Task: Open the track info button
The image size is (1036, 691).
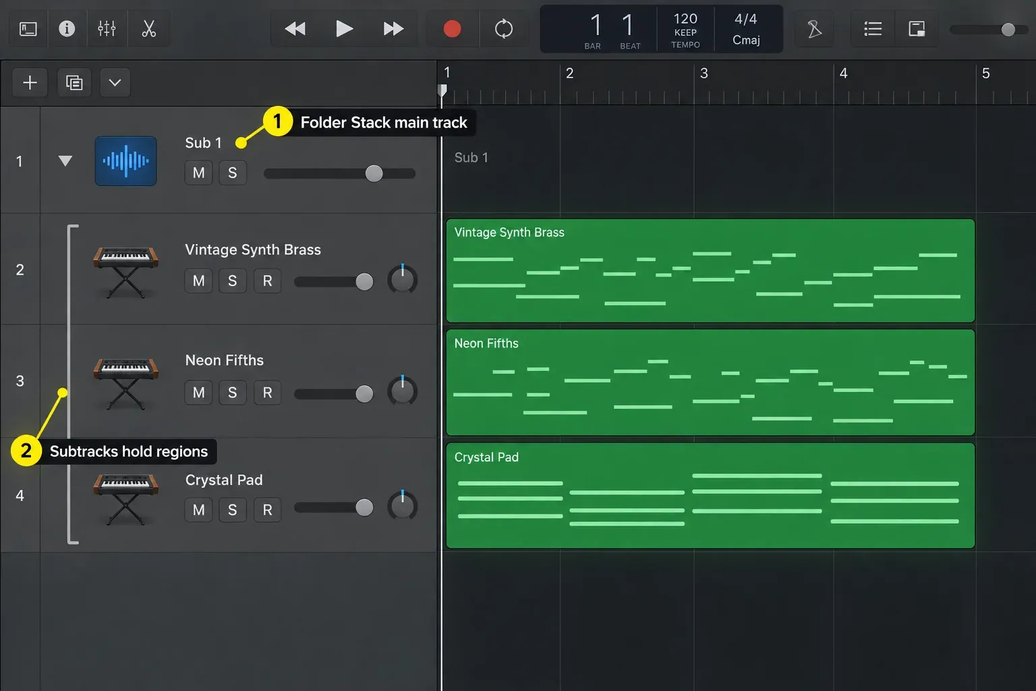Action: [x=67, y=29]
